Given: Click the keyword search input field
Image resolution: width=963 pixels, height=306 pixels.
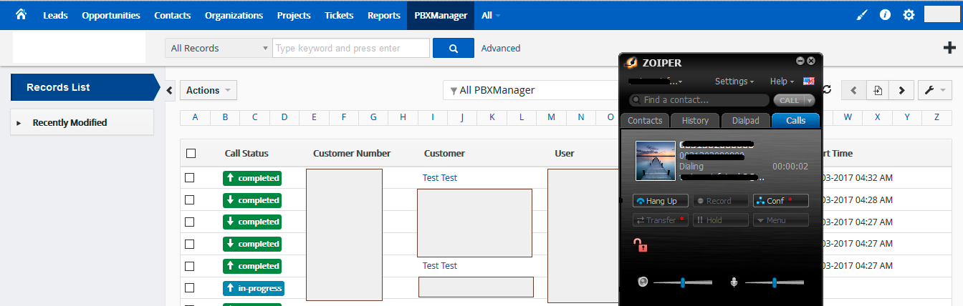Looking at the screenshot, I should [x=351, y=48].
